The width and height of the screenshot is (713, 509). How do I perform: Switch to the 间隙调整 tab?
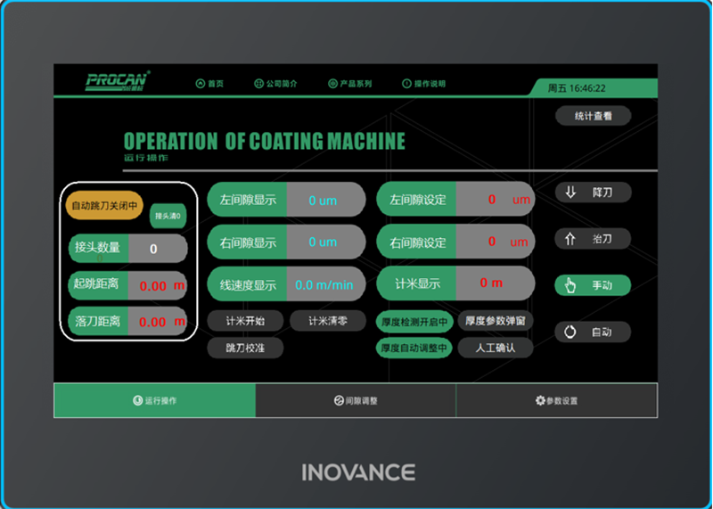tap(356, 400)
